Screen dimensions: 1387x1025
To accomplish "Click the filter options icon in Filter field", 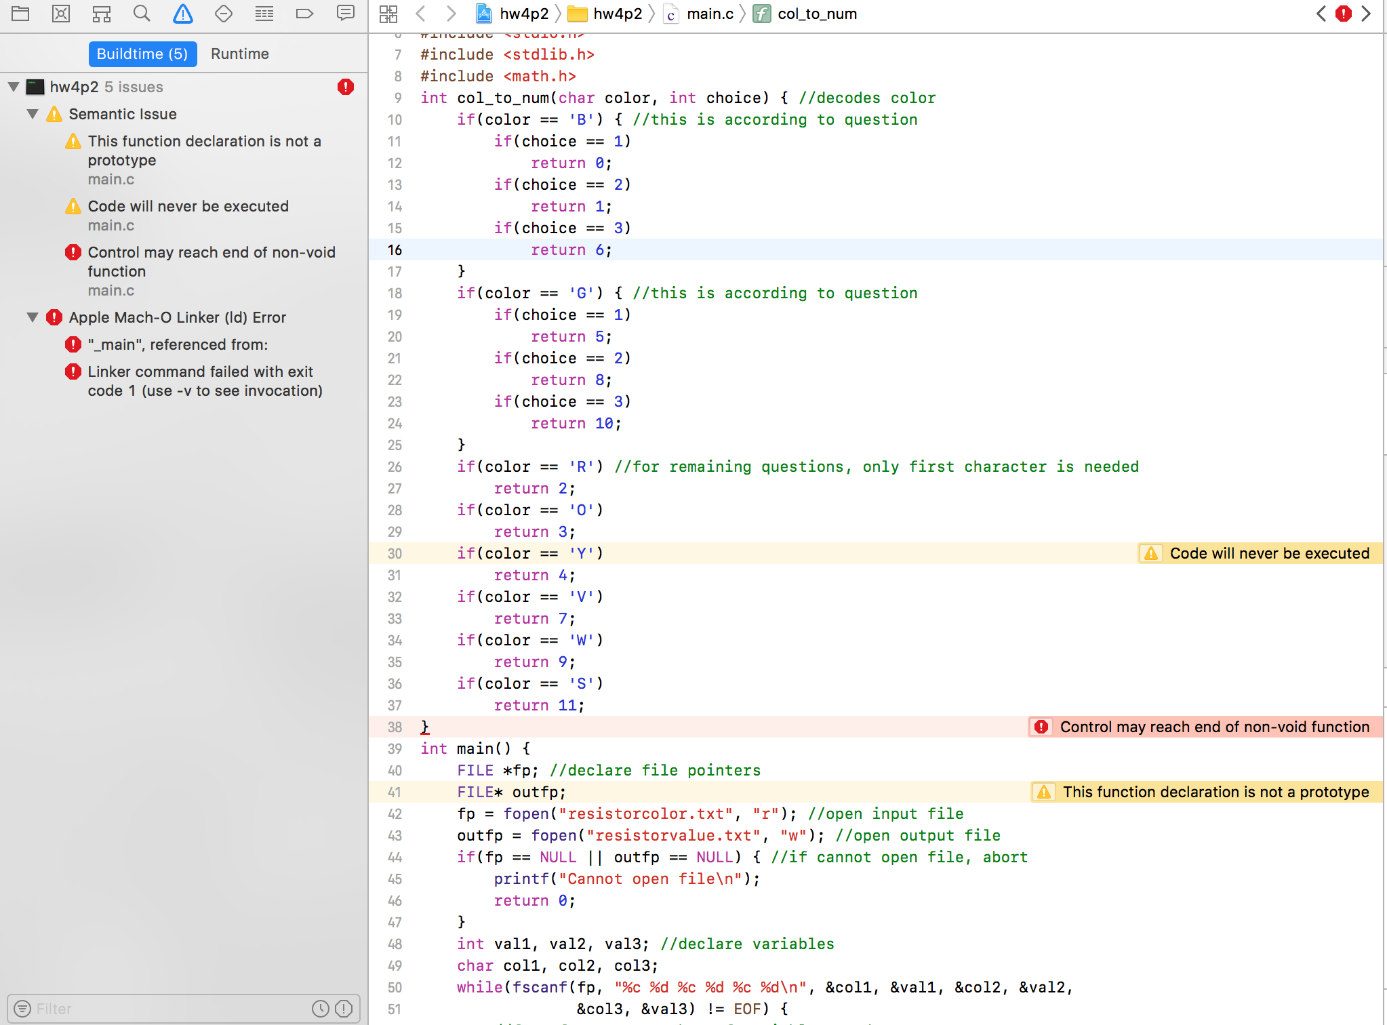I will [22, 1009].
